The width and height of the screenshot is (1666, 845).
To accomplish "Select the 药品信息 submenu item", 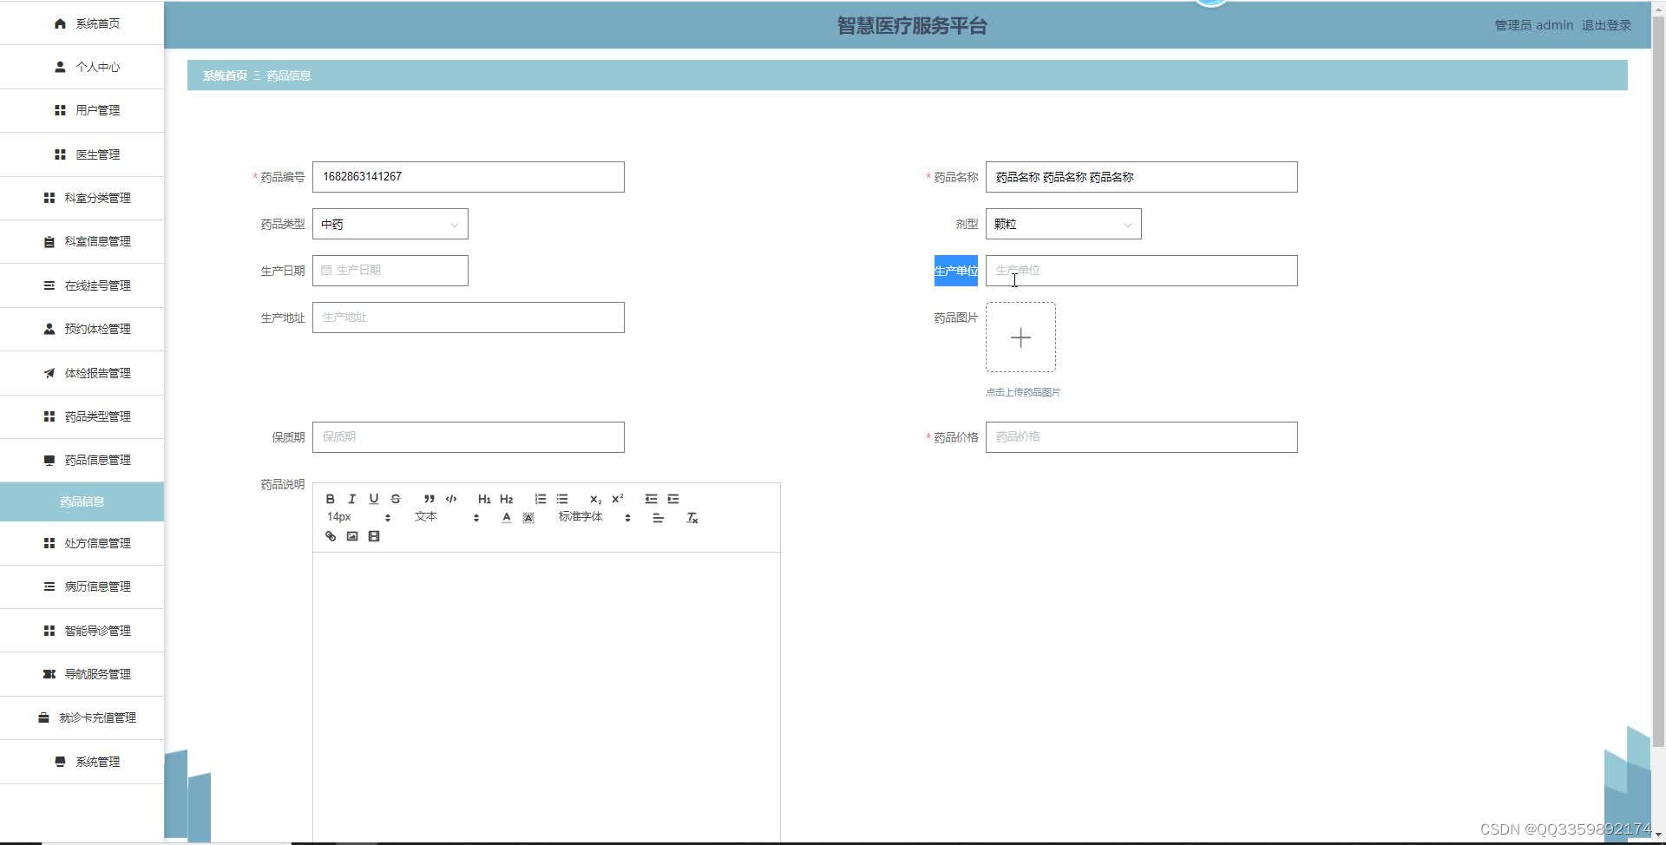I will pos(82,501).
